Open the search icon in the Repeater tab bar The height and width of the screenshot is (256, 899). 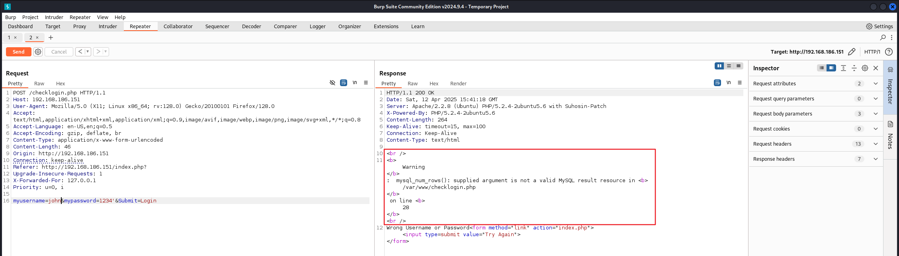(883, 37)
